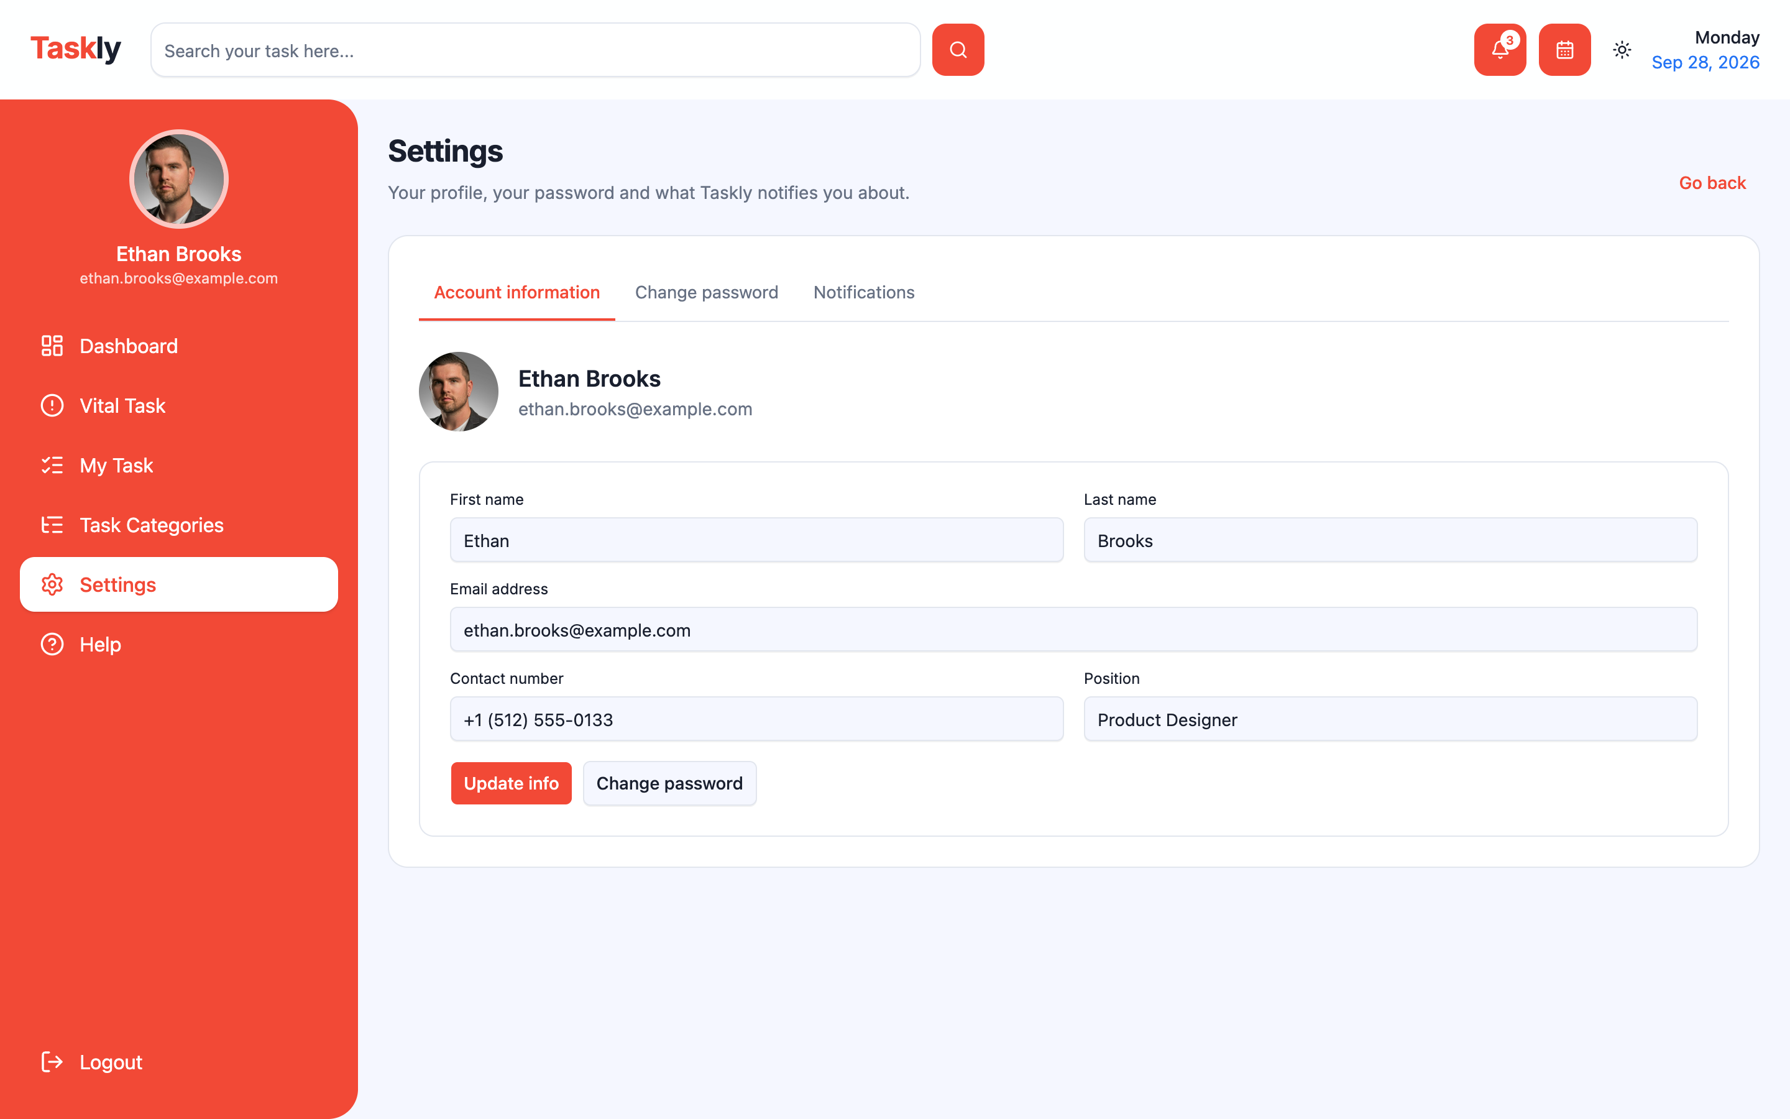Click the account profile photo in settings
Image resolution: width=1790 pixels, height=1119 pixels.
tap(459, 392)
